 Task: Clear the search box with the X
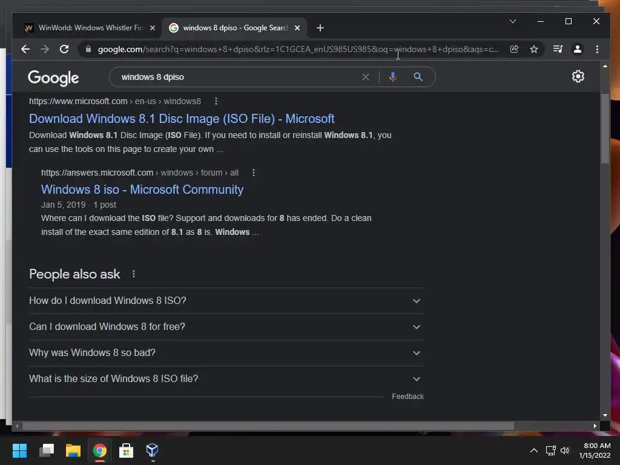366,77
